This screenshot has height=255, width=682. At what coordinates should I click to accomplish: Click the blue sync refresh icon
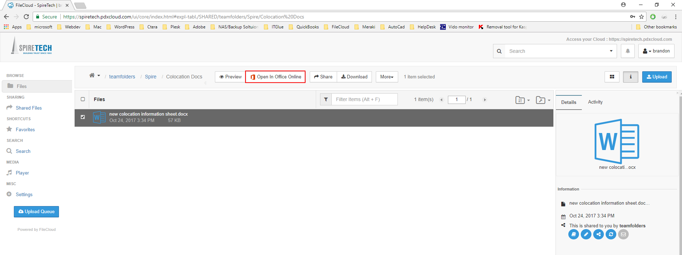pyautogui.click(x=611, y=234)
